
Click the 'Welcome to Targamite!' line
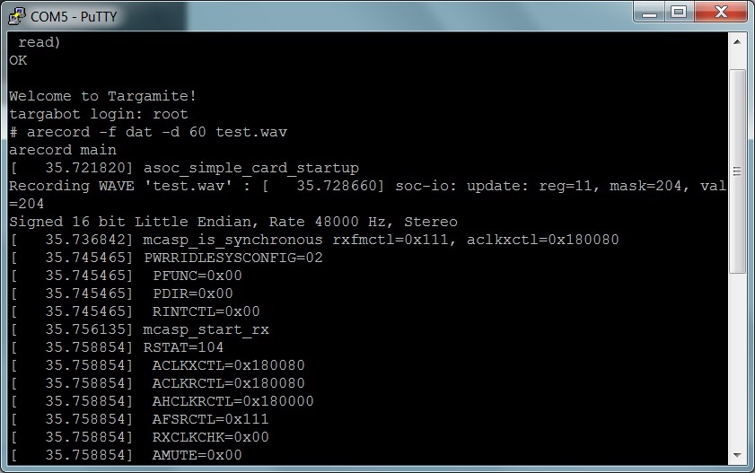[102, 96]
